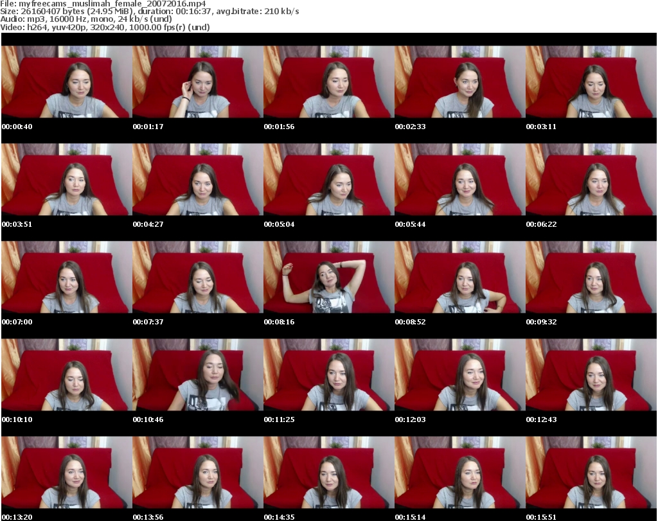Select the thumbnail frame at 00:02:33
The width and height of the screenshot is (658, 521).
[x=460, y=82]
